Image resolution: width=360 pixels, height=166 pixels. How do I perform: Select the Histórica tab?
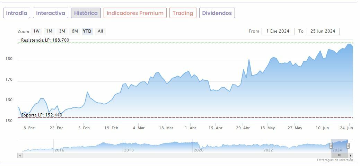click(86, 13)
